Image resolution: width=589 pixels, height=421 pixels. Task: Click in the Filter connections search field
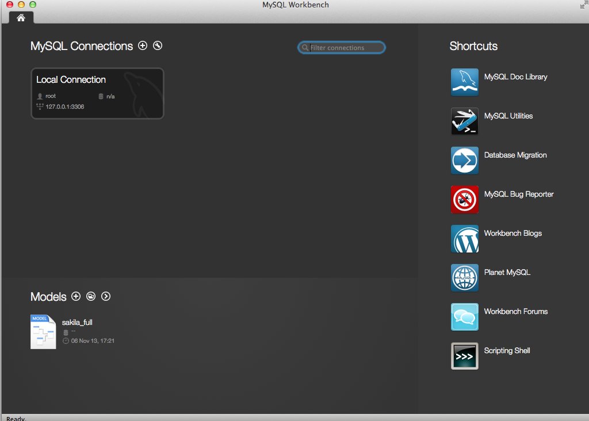tap(345, 48)
